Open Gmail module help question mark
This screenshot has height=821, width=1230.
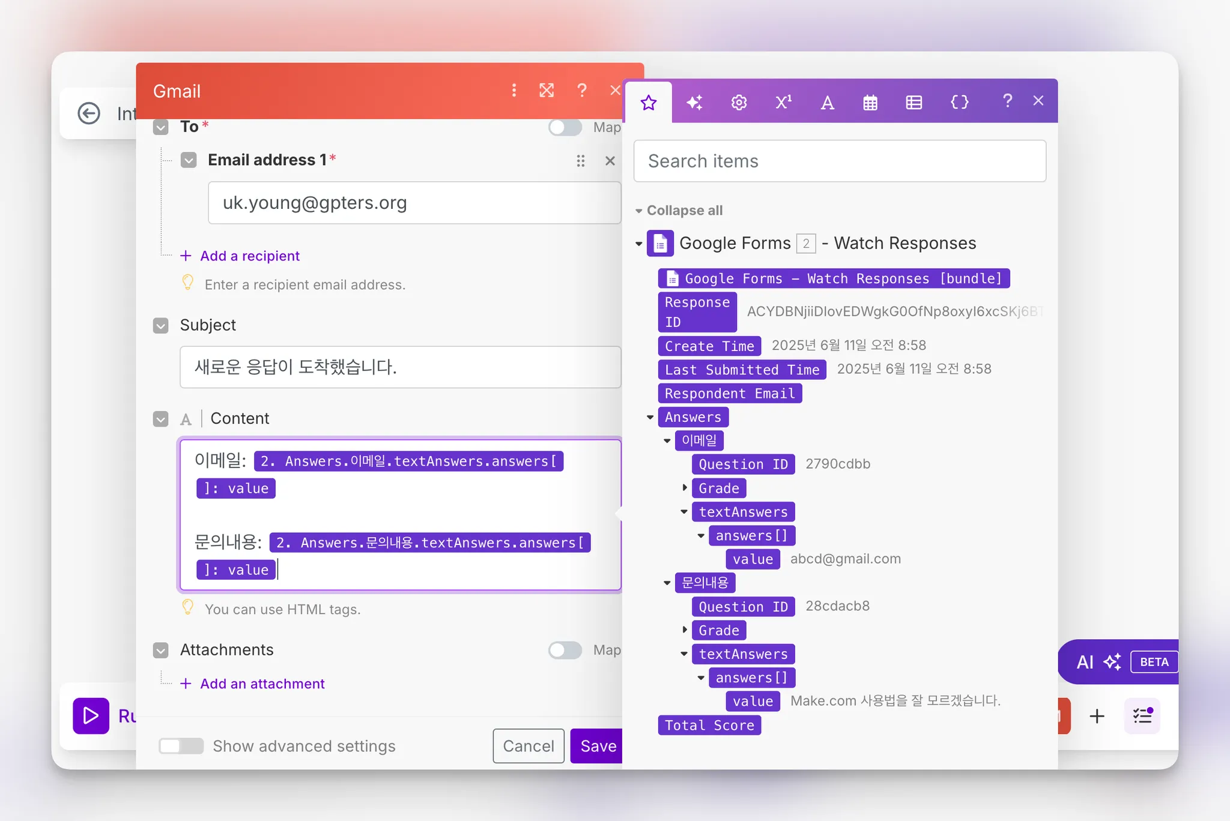point(581,91)
